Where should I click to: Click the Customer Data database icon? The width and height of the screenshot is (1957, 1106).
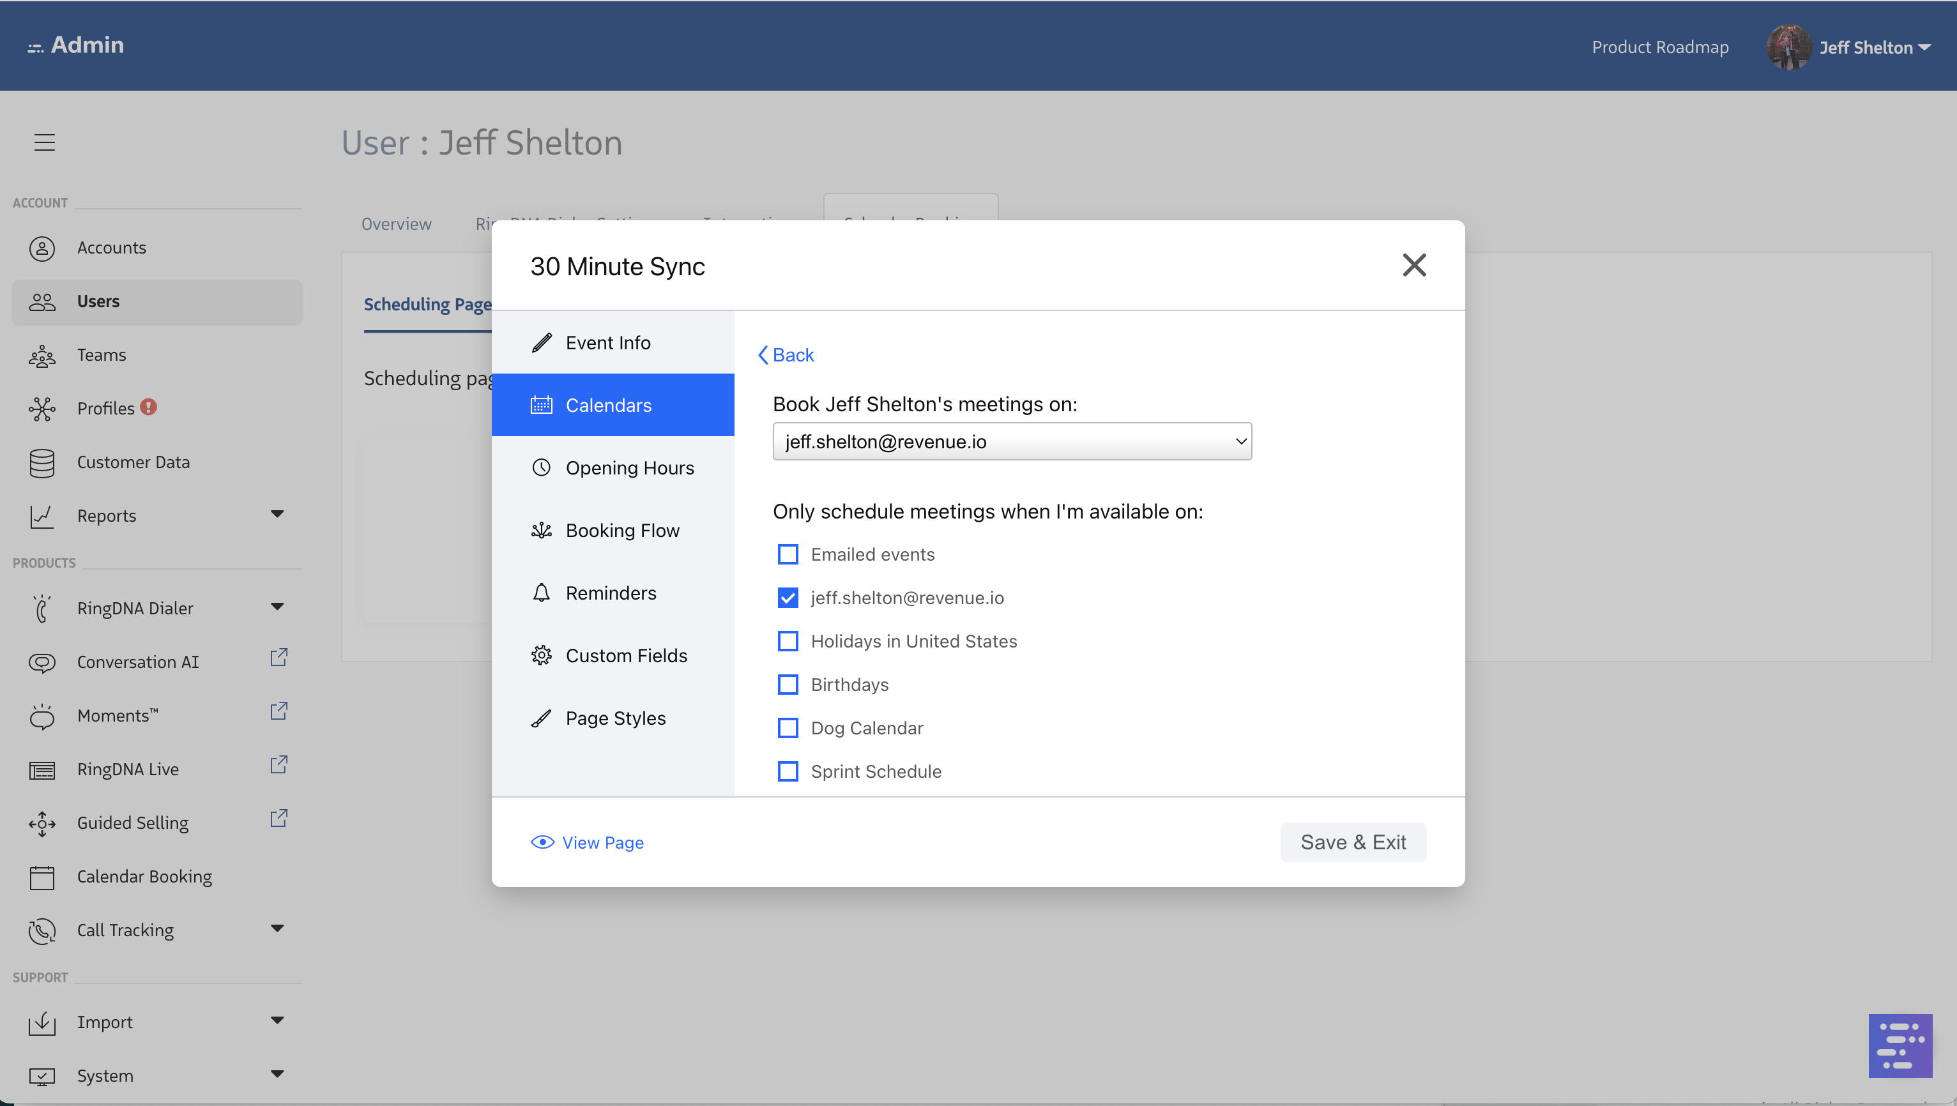(42, 462)
